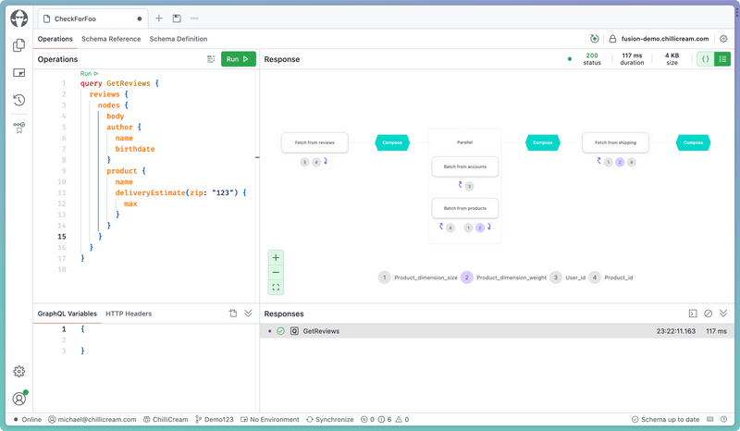Click the Banana Cake Pop logo

pos(18,18)
